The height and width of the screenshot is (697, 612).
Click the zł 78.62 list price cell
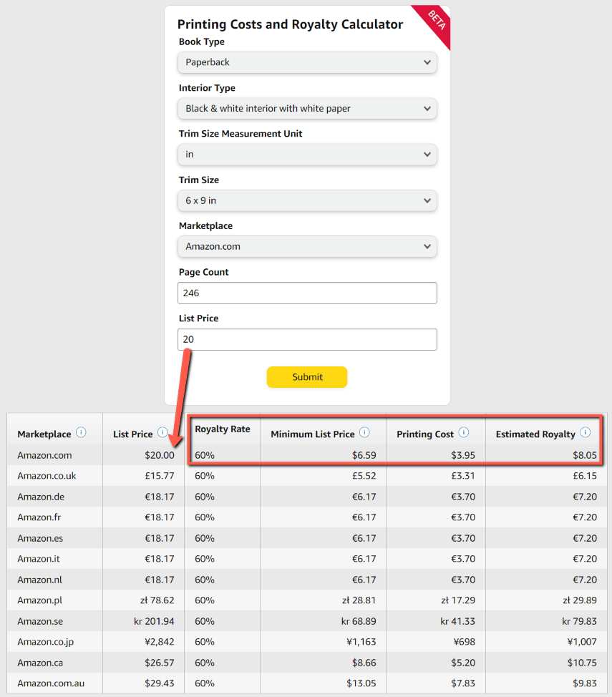(x=157, y=600)
